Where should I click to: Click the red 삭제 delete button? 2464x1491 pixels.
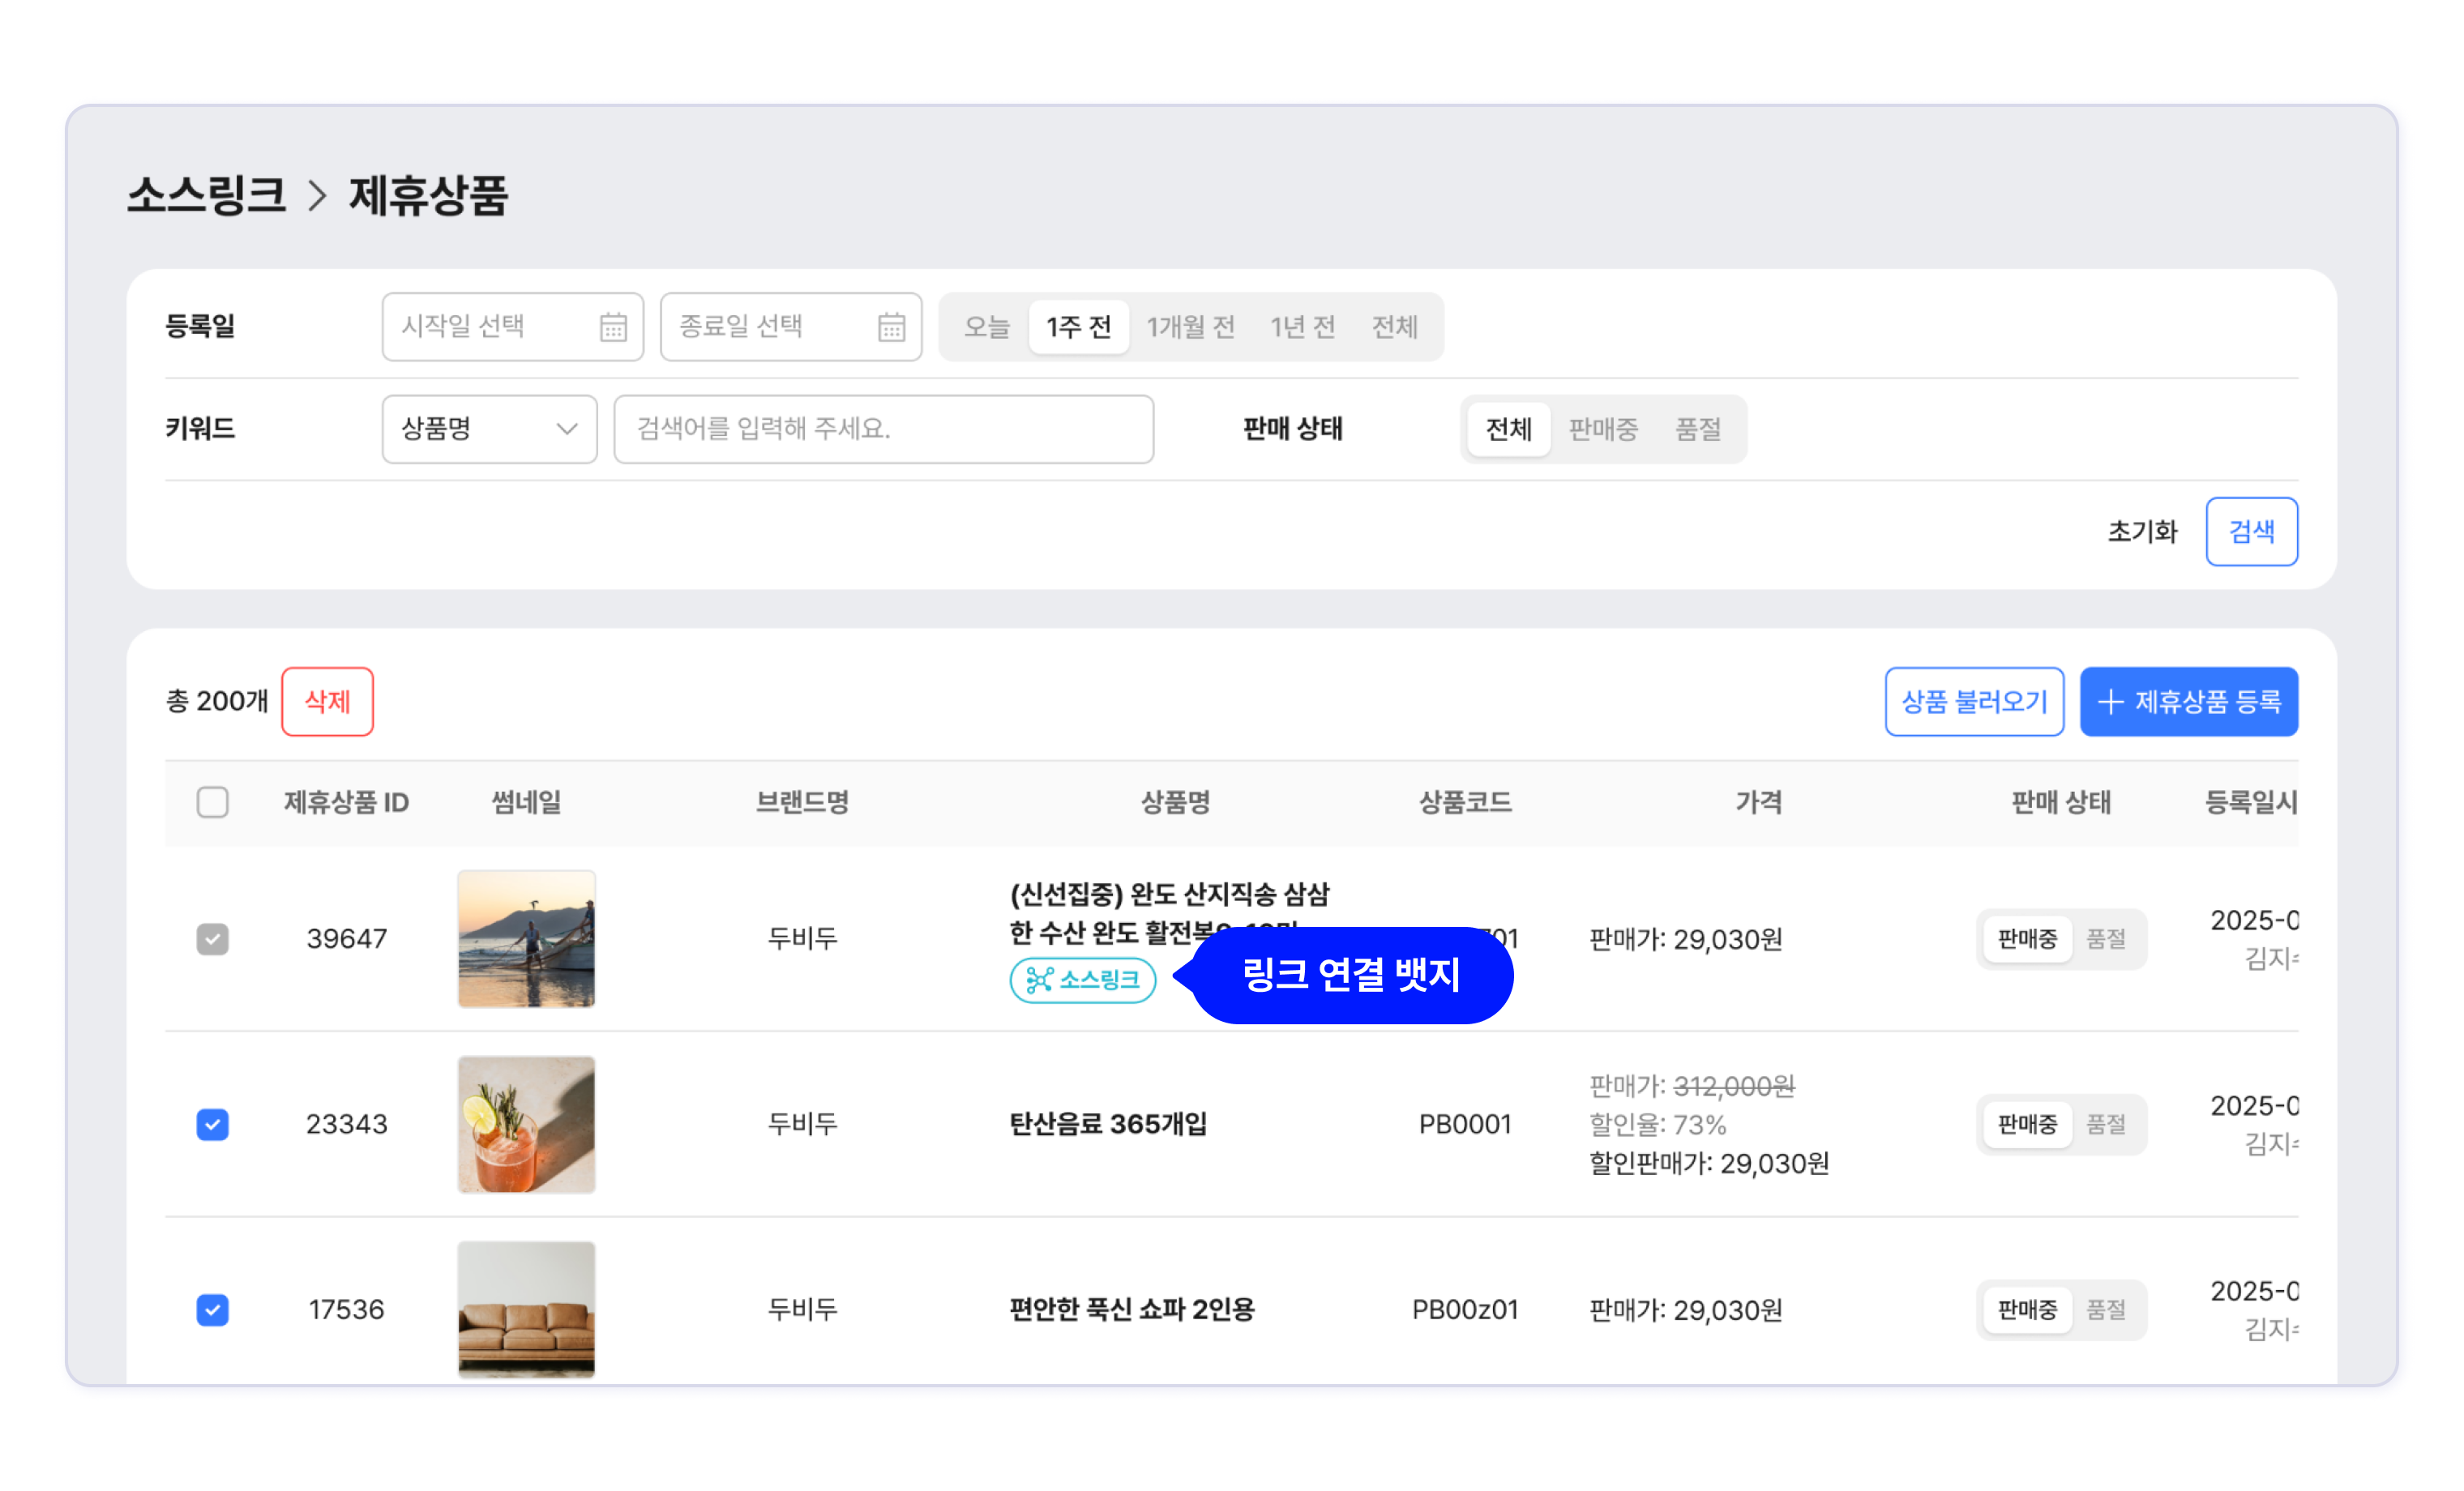(327, 702)
